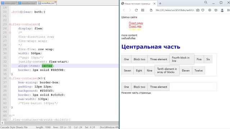230x129 pixels.
Task: Follow the yellow third menu link
Action: 135,29
